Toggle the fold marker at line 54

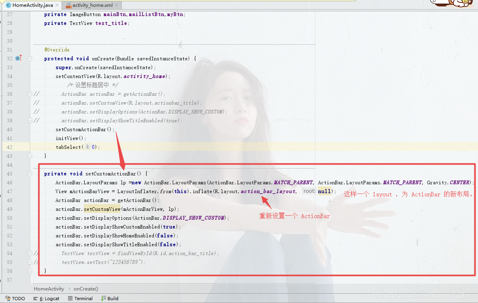[30, 253]
